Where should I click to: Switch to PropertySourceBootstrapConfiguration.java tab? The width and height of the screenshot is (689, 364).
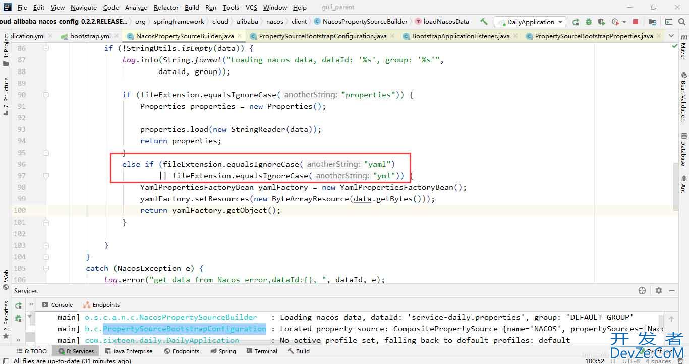pos(323,36)
